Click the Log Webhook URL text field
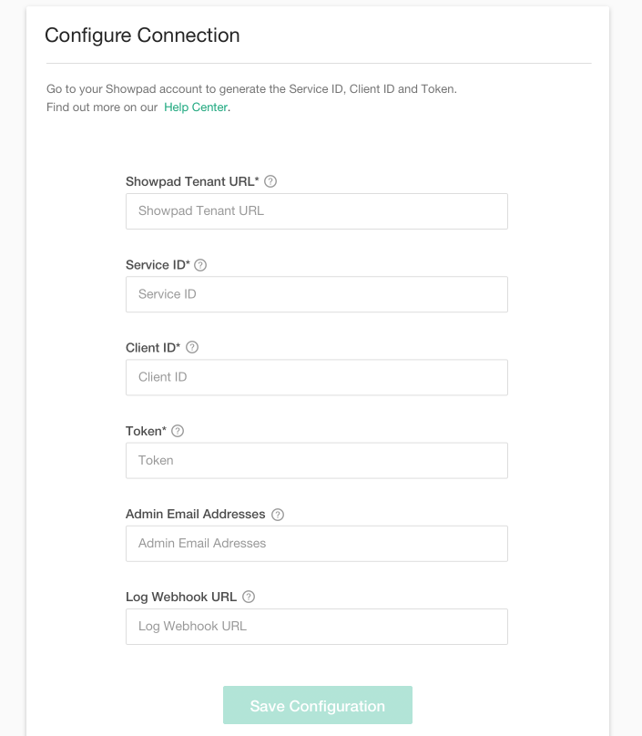642x736 pixels. tap(316, 626)
